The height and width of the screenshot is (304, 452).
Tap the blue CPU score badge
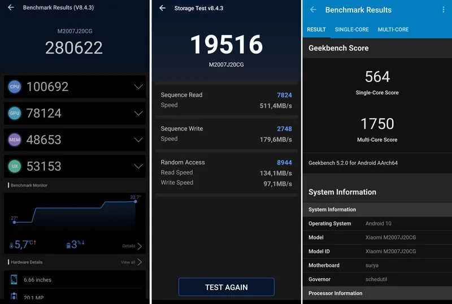coord(15,86)
